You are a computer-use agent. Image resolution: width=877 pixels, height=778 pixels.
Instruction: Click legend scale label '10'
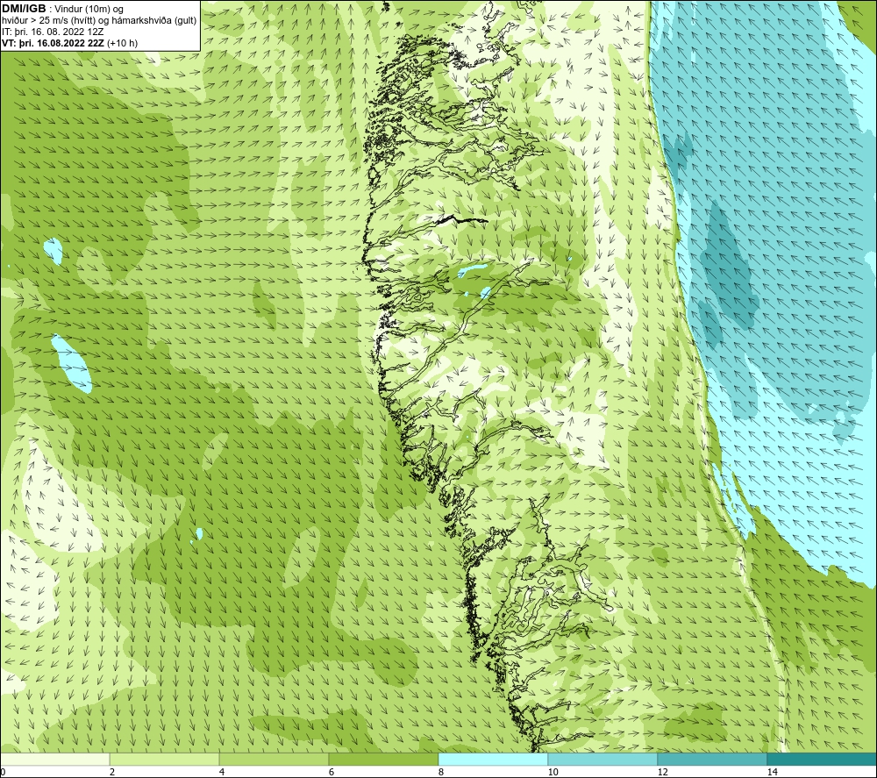coord(553,772)
